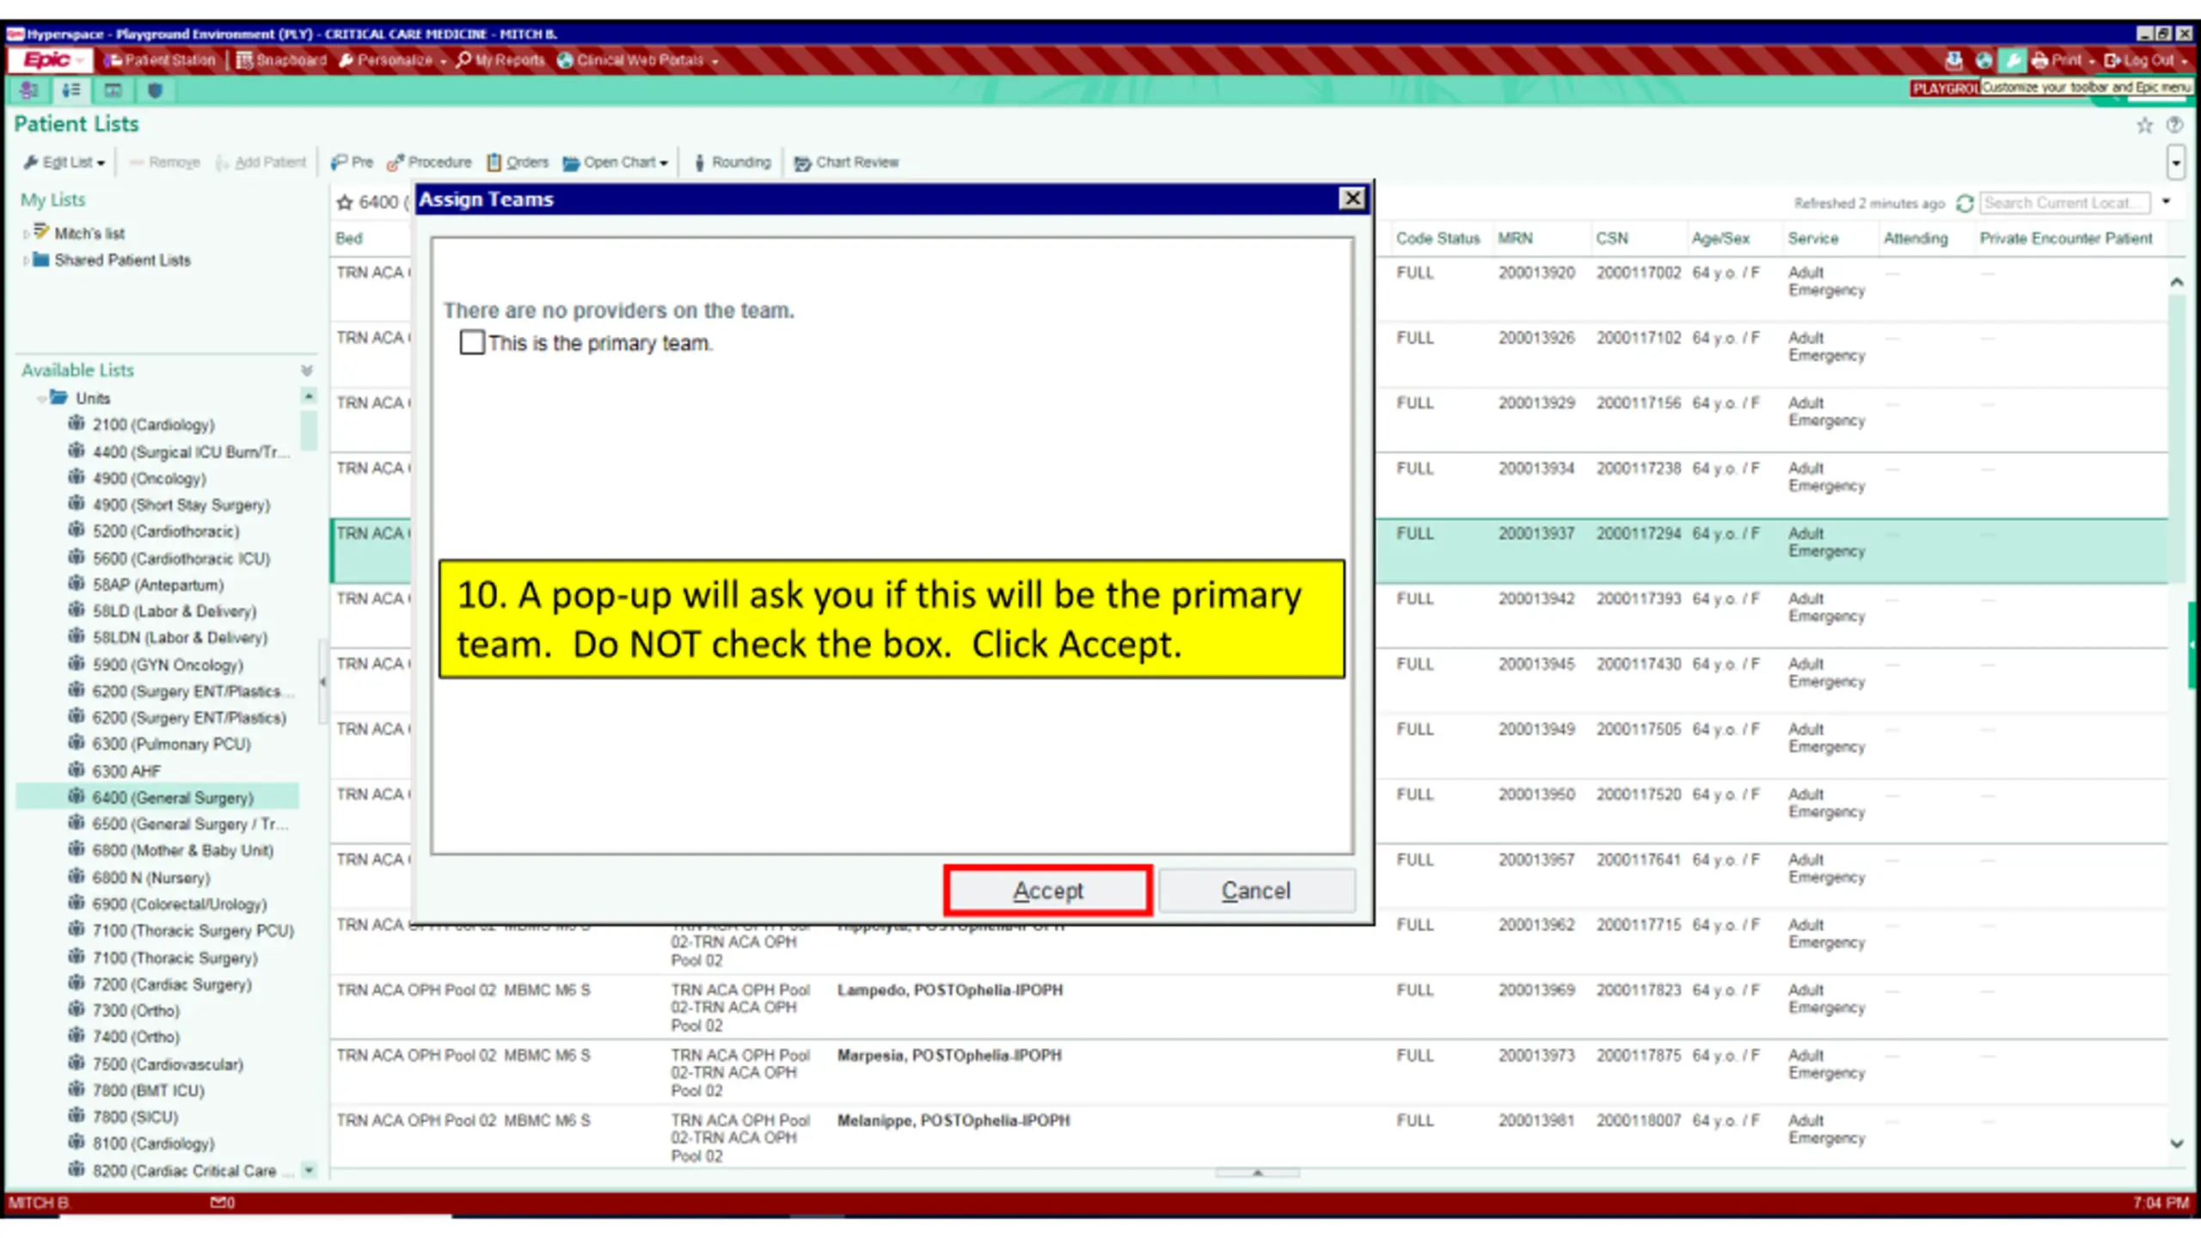This screenshot has height=1238, width=2201.
Task: Expand Shared Patient Lists folder
Action: pyautogui.click(x=26, y=260)
